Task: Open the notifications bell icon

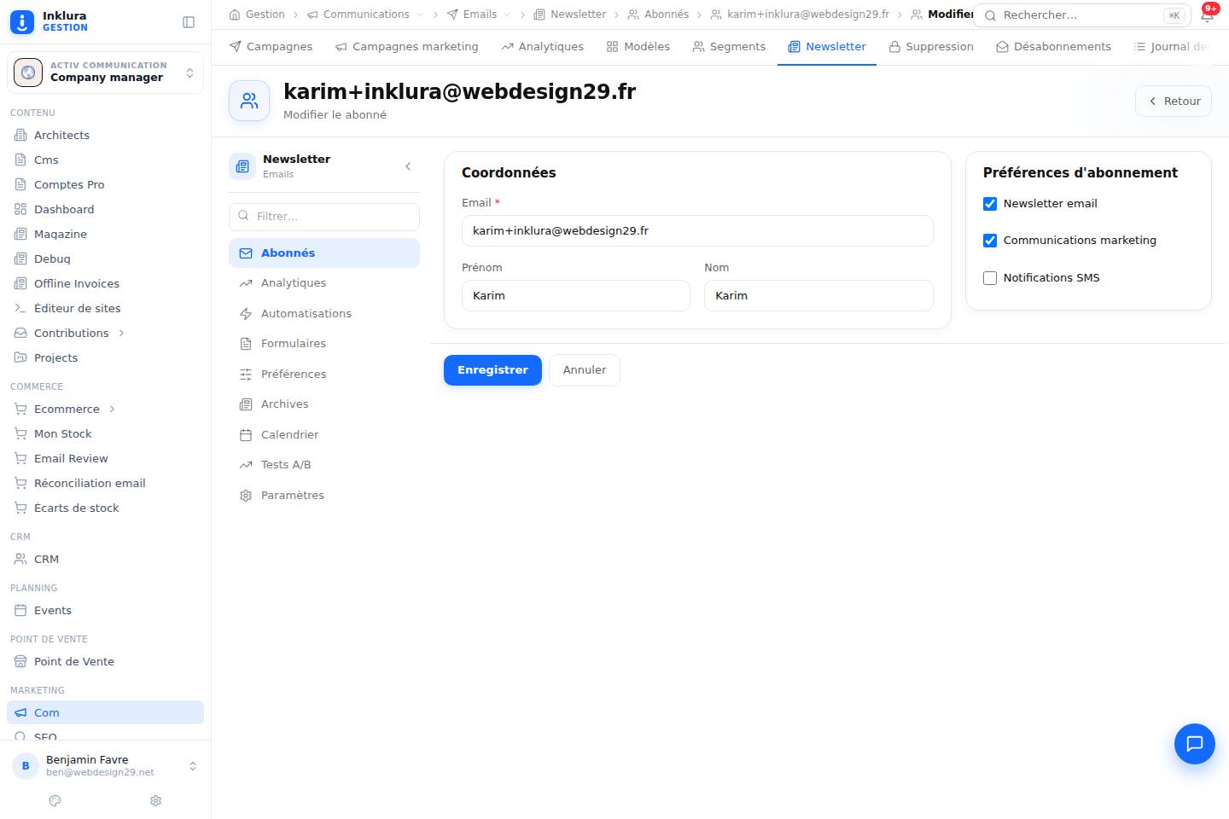Action: pyautogui.click(x=1207, y=15)
